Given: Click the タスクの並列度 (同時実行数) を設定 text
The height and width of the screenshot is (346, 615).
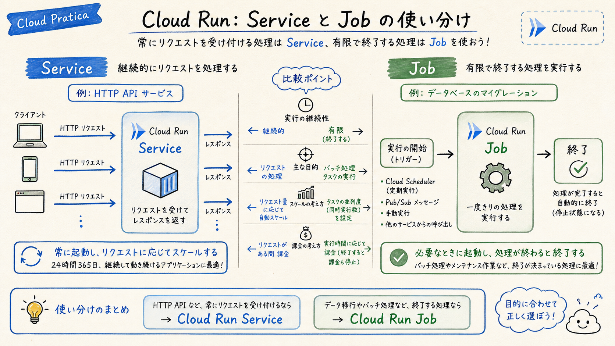Looking at the screenshot, I should [344, 210].
